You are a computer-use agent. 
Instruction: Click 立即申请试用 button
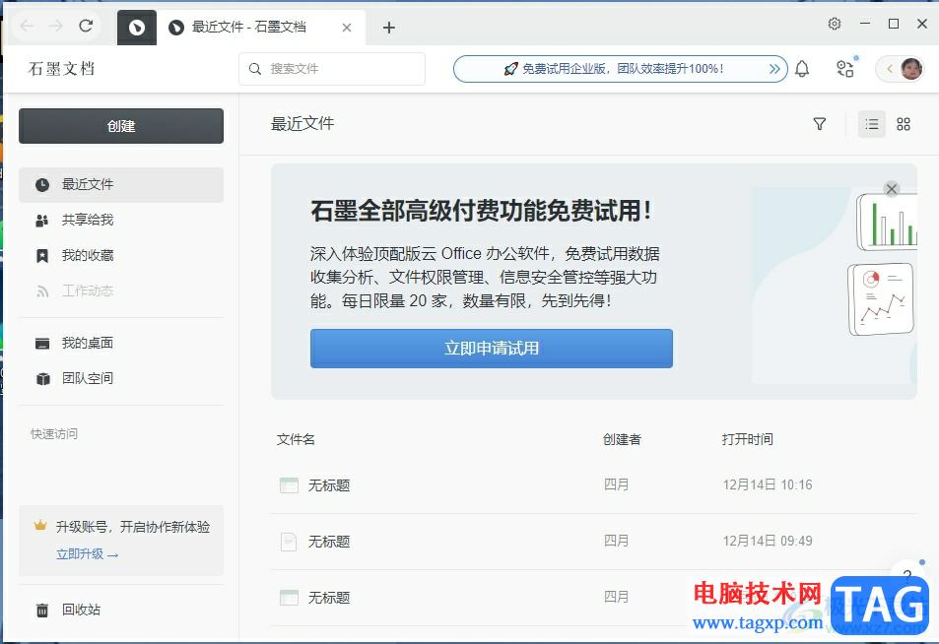(x=491, y=349)
